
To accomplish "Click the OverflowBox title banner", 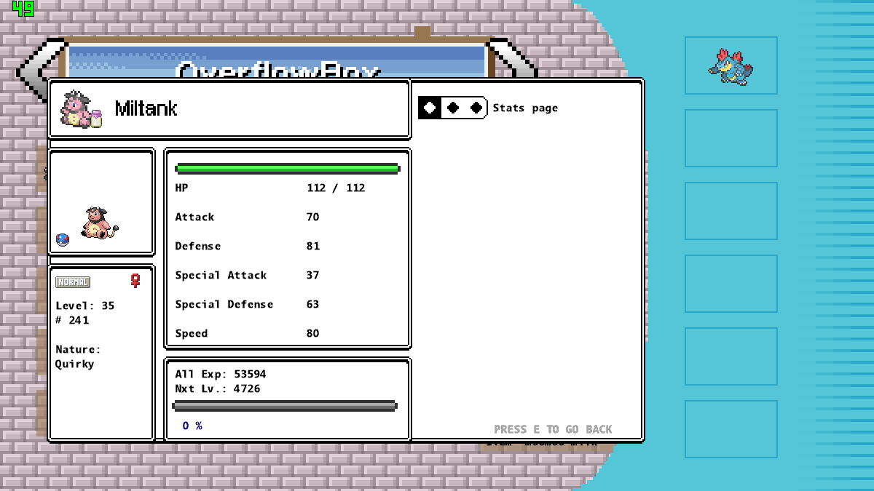I will pyautogui.click(x=277, y=61).
